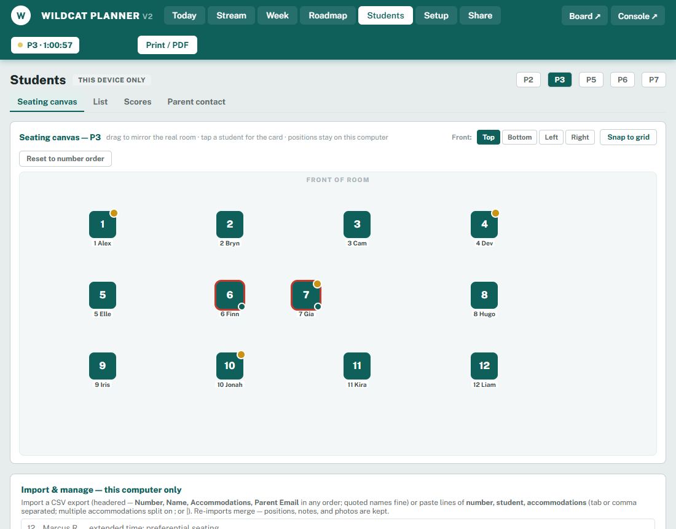Select seat tile 12 Liam

484,366
